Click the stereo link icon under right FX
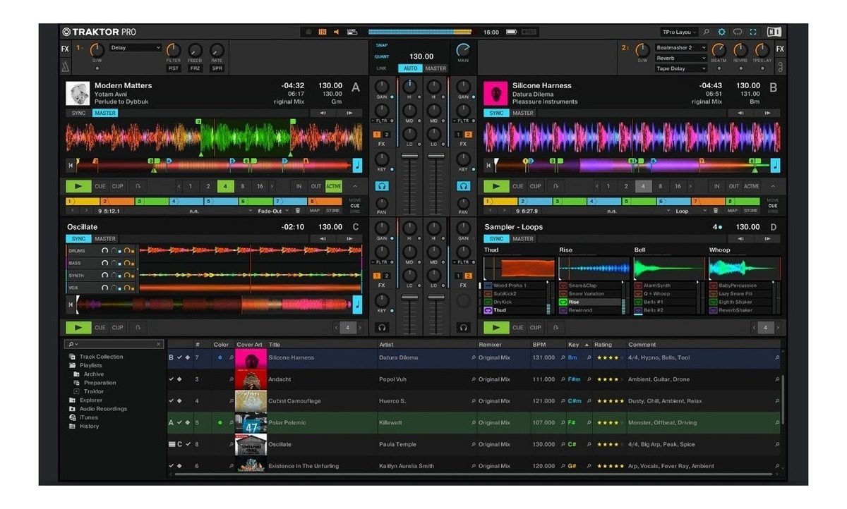The width and height of the screenshot is (847, 509). click(x=780, y=68)
